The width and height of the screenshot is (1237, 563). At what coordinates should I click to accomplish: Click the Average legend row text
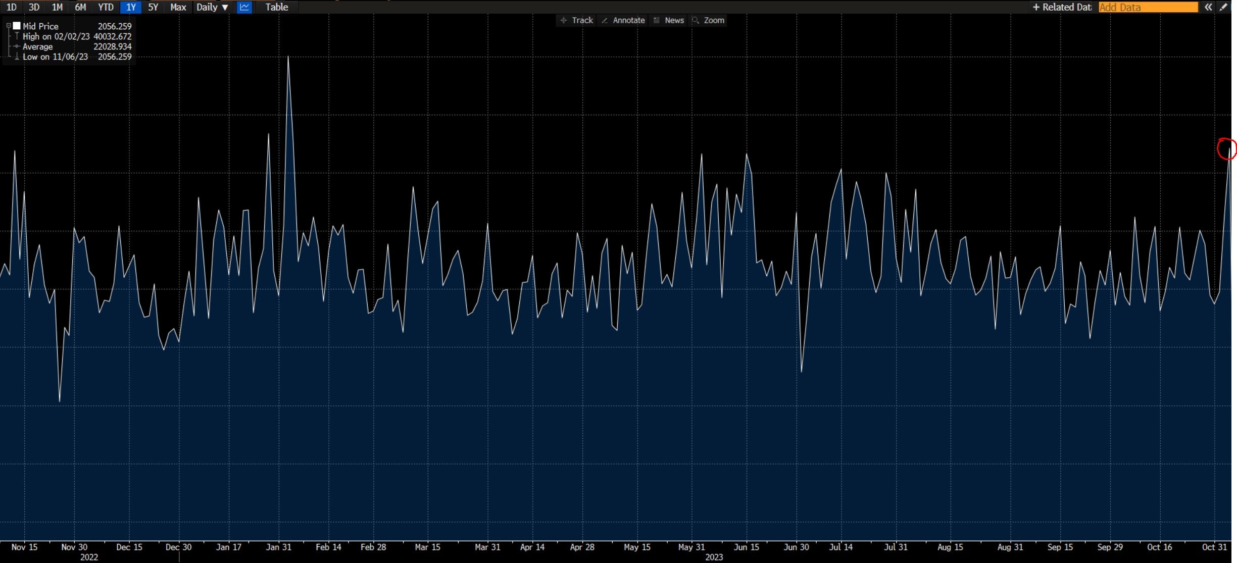(x=37, y=46)
